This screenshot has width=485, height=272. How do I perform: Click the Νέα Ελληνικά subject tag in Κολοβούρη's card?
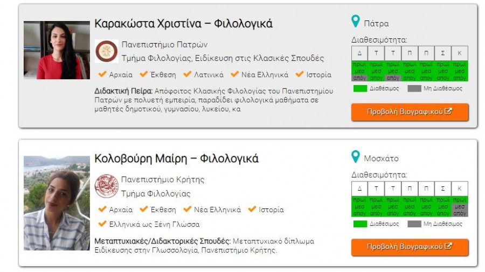click(217, 210)
